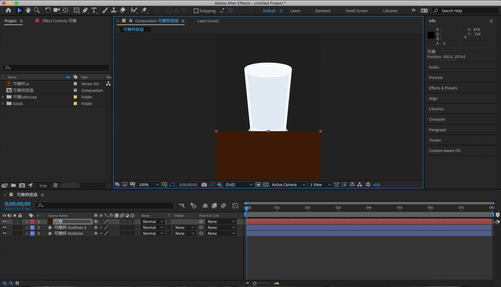Click the Take Snapshot camera icon
The image size is (501, 287).
point(204,185)
